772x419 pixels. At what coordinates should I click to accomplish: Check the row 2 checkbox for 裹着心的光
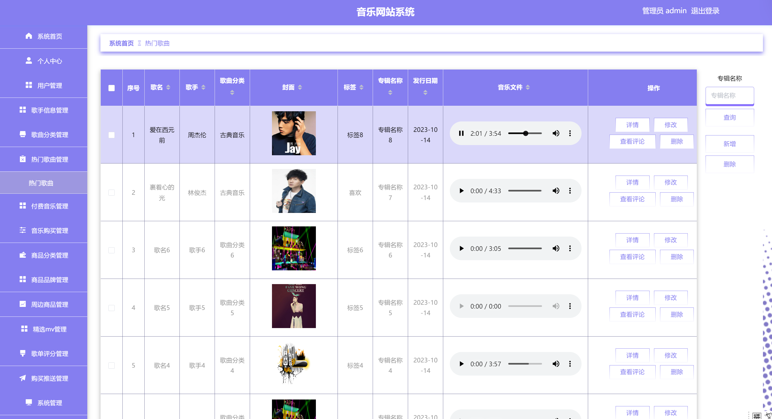[x=111, y=193]
